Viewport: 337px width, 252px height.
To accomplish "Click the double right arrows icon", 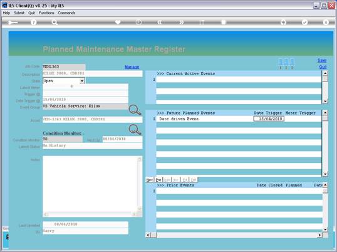I will 182,23.
